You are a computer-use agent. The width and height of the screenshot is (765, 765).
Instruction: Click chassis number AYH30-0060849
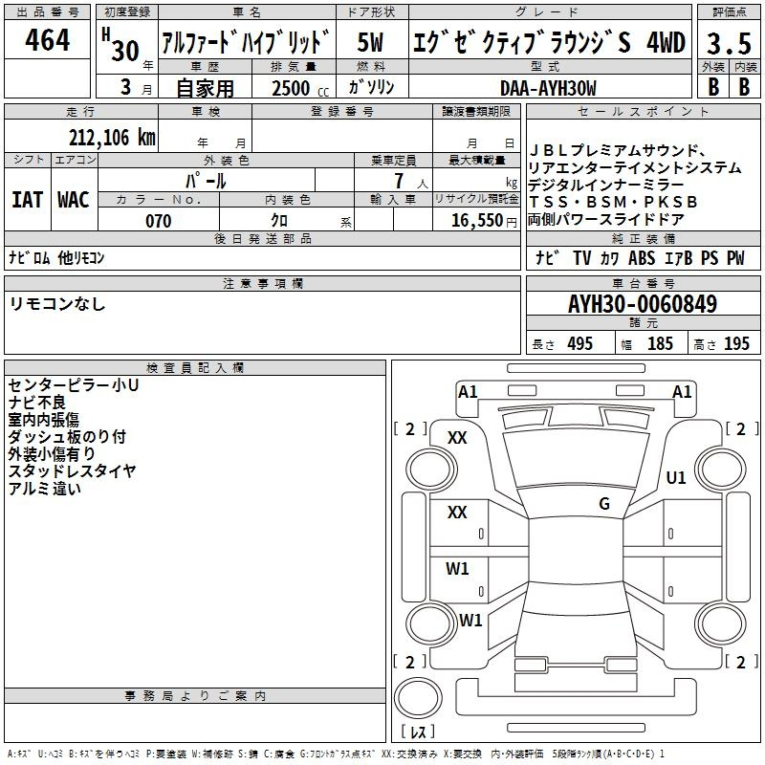(643, 304)
